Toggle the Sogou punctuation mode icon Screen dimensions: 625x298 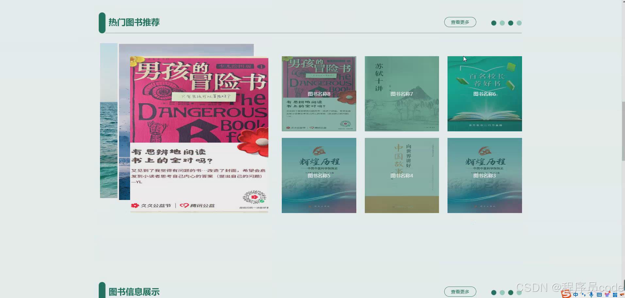[x=583, y=295]
